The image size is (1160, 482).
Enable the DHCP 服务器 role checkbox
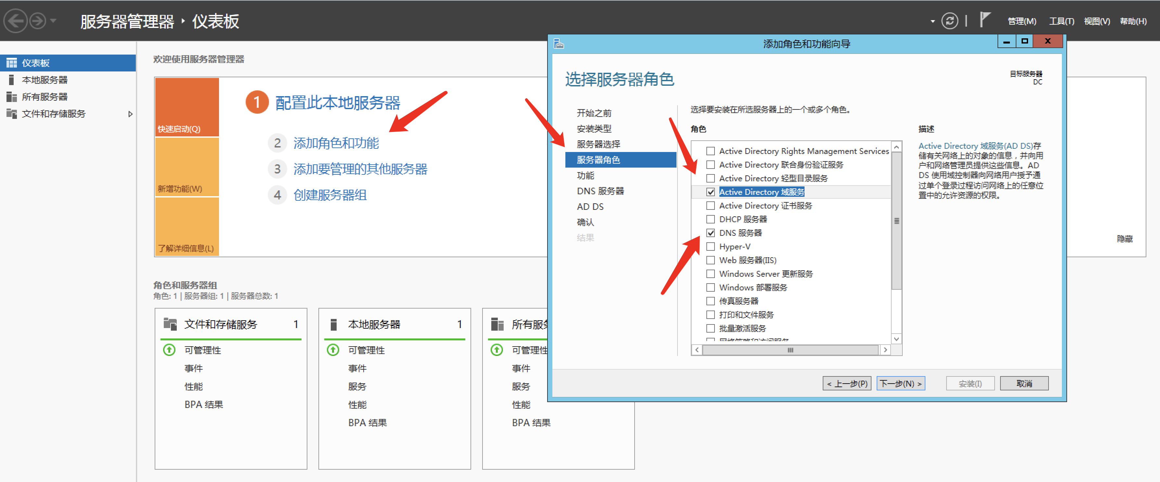(x=711, y=219)
